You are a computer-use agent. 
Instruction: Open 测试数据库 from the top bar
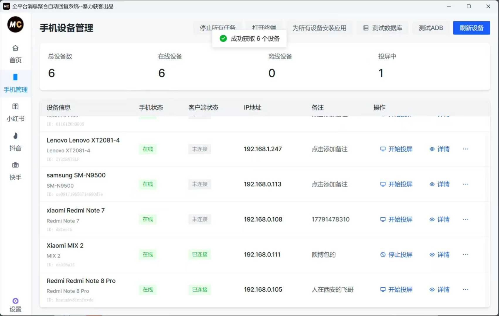coord(383,28)
